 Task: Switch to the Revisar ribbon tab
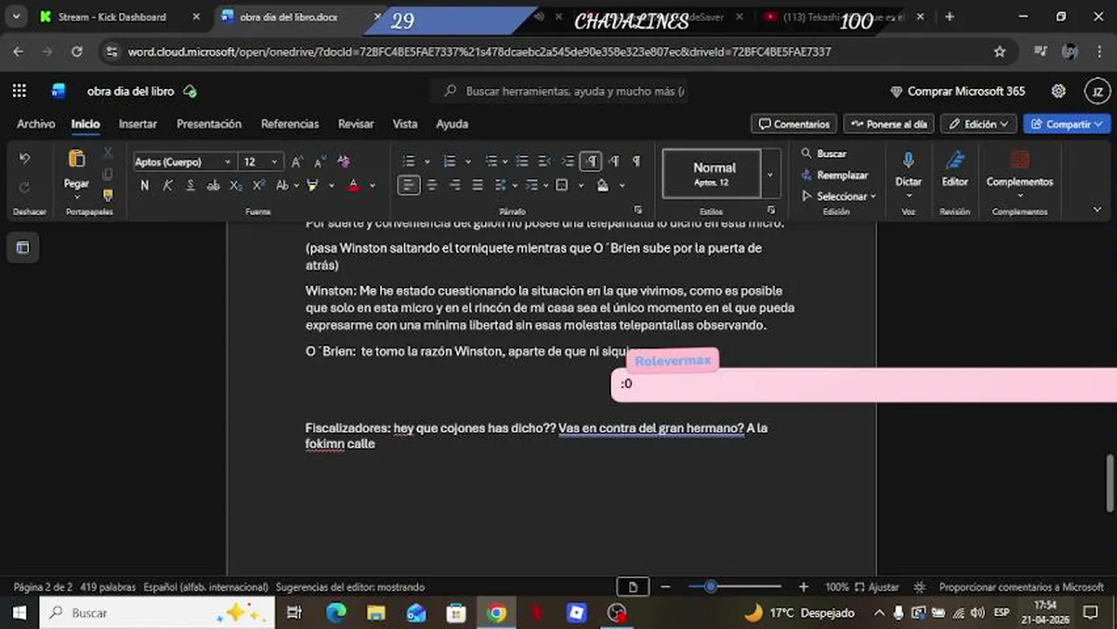[x=356, y=124]
